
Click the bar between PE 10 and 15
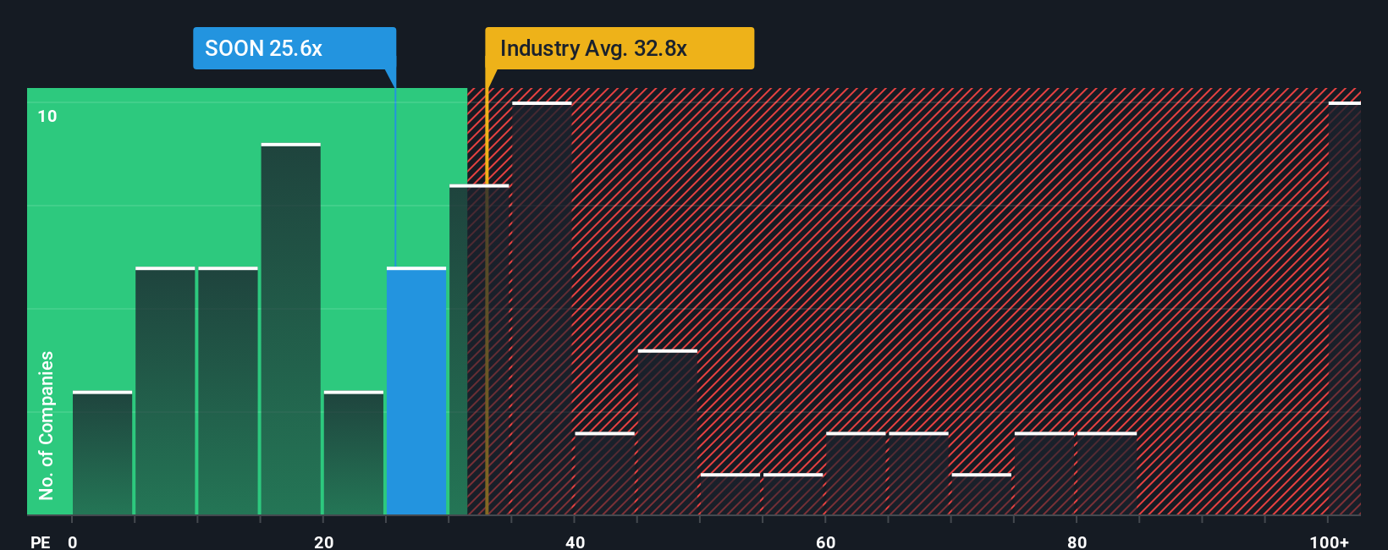point(228,391)
